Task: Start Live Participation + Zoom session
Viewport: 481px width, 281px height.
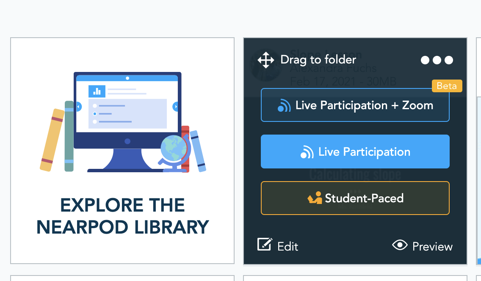Action: pos(355,105)
